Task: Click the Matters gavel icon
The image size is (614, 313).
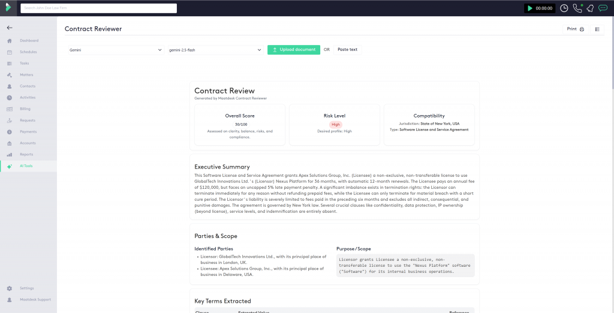Action: pyautogui.click(x=10, y=75)
